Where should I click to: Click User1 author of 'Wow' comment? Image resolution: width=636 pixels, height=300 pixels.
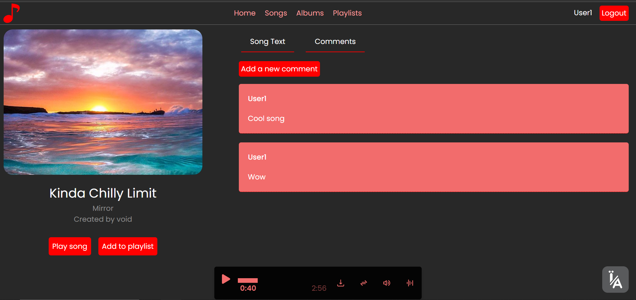257,157
